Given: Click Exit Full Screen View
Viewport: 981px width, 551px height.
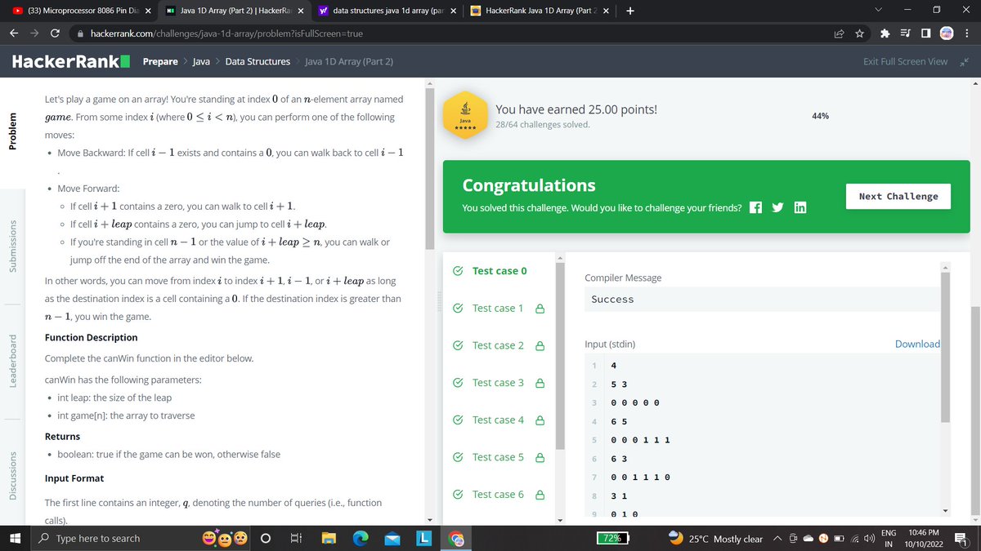Looking at the screenshot, I should 905,61.
